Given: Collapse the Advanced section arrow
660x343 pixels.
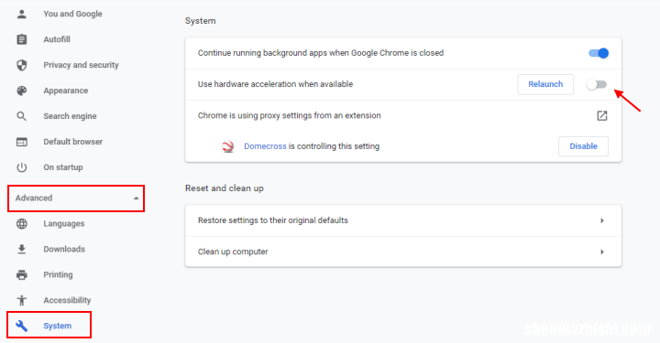Looking at the screenshot, I should tap(136, 198).
